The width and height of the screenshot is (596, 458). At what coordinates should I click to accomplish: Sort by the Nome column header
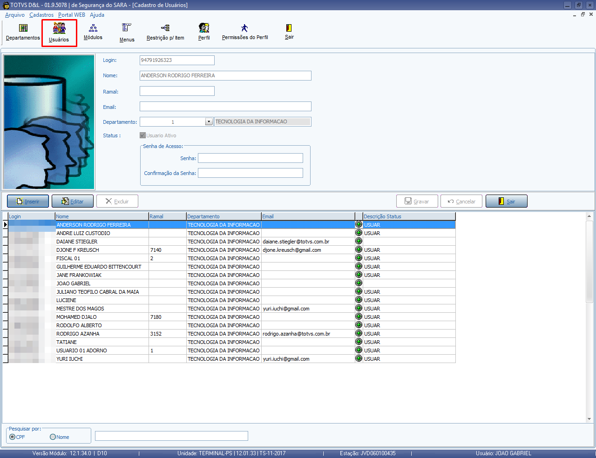[x=102, y=216]
